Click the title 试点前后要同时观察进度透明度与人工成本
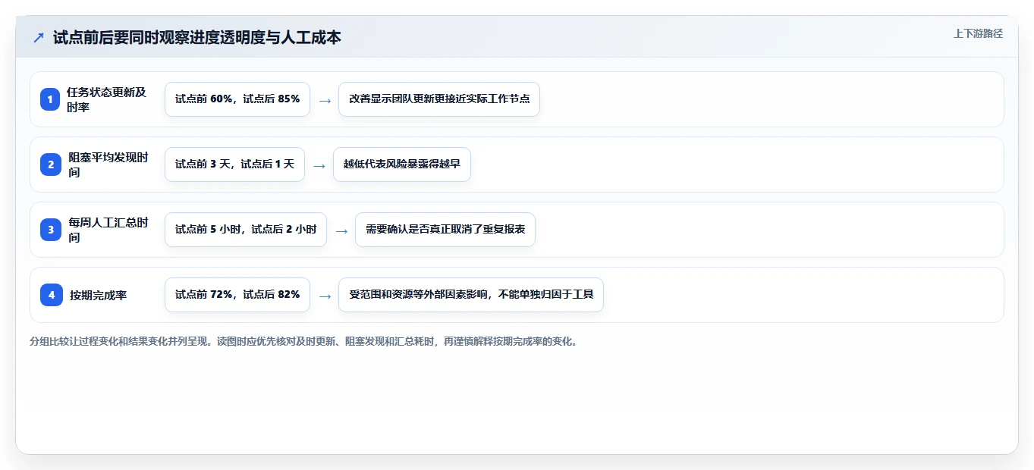 click(x=197, y=38)
